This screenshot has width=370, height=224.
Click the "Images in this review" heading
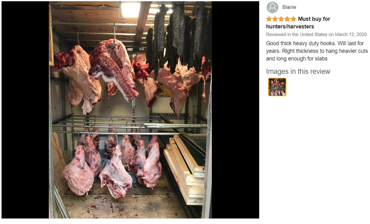298,71
